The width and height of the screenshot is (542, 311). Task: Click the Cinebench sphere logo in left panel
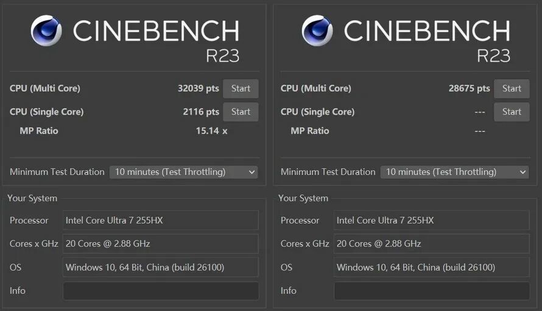click(46, 30)
